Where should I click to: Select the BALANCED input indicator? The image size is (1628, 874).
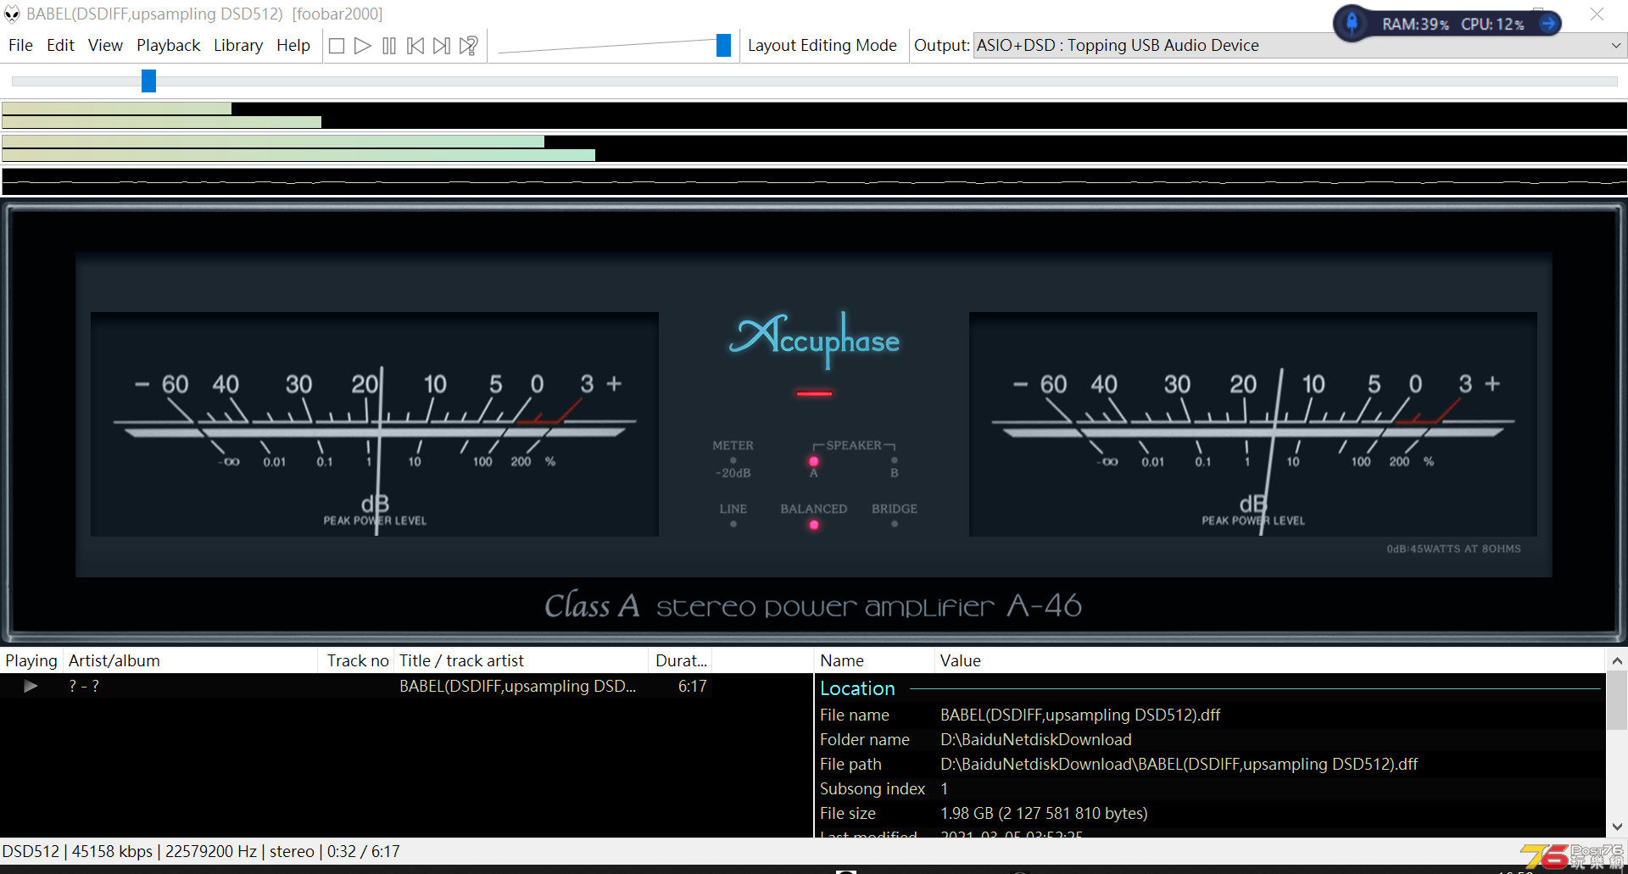click(813, 526)
